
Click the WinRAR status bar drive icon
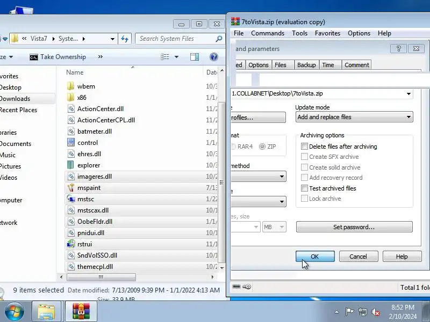click(x=236, y=287)
